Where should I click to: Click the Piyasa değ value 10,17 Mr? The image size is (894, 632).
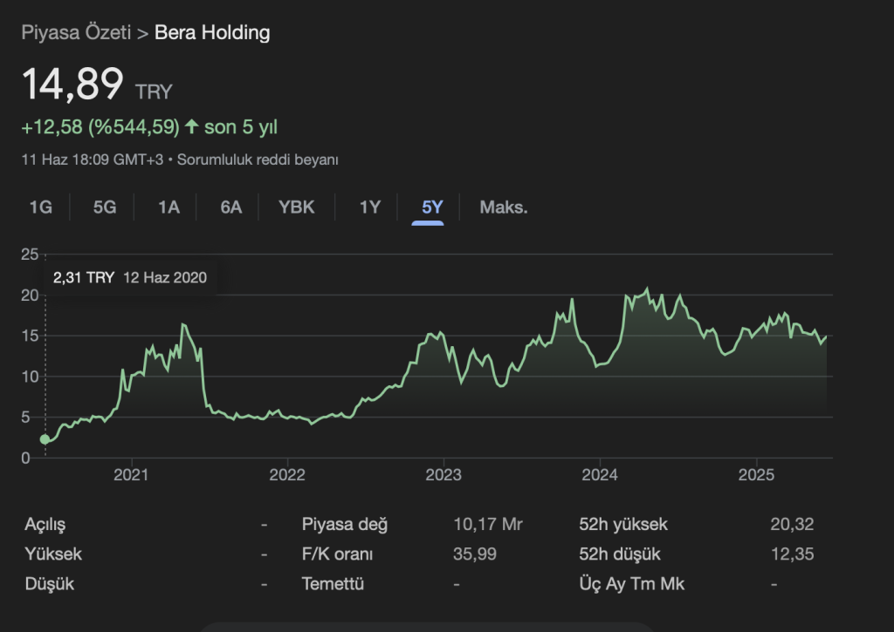[x=488, y=525]
